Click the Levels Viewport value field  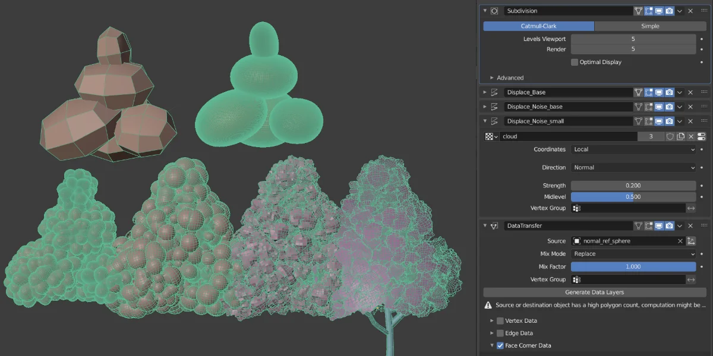point(633,38)
